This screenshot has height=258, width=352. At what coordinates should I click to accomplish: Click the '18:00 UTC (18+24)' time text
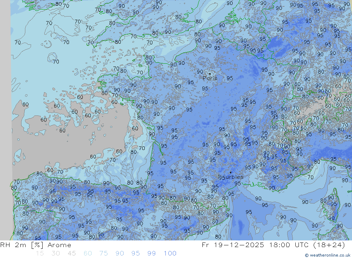(307, 245)
